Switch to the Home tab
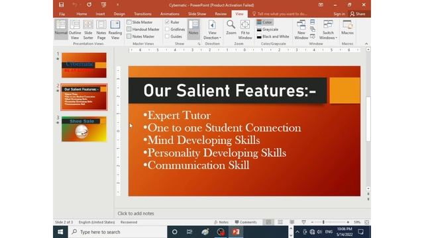424x238 pixels. pyautogui.click(x=81, y=14)
